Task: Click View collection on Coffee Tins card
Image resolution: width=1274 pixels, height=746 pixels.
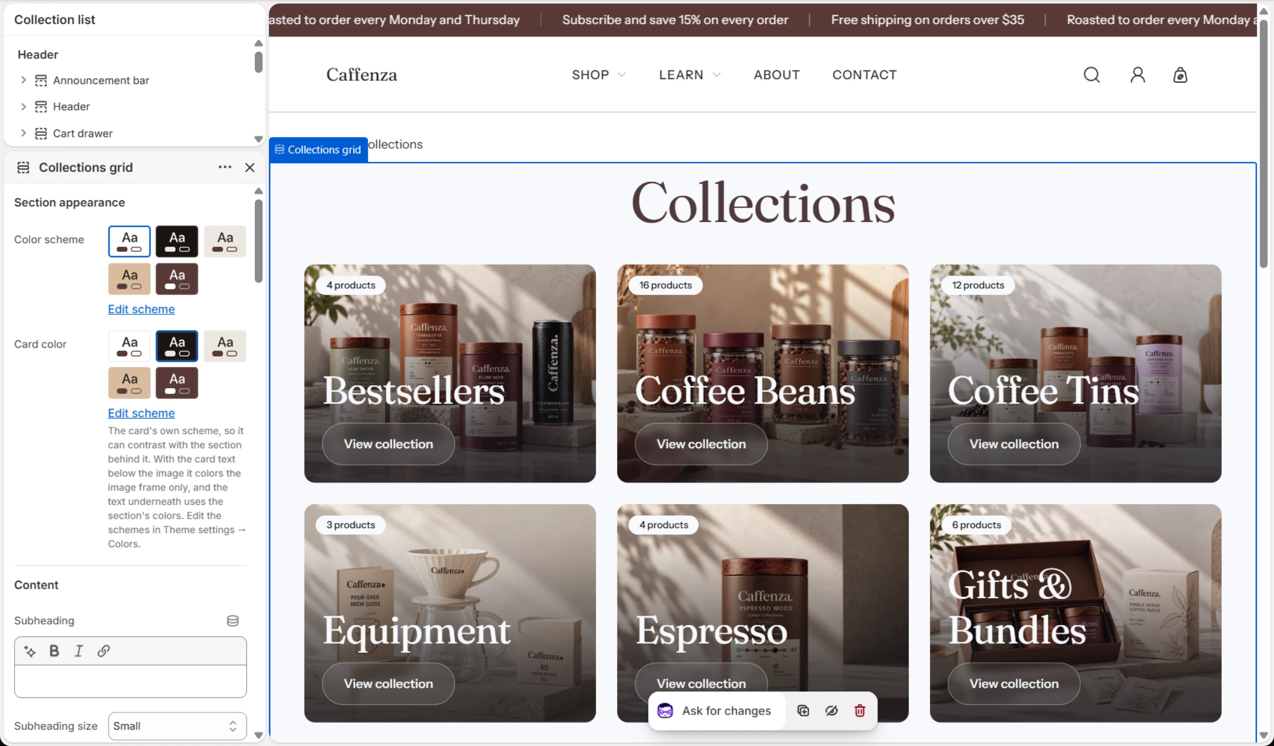Action: coord(1013,444)
